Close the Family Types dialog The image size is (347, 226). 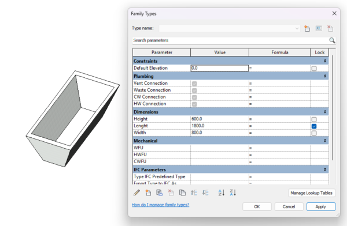click(334, 13)
